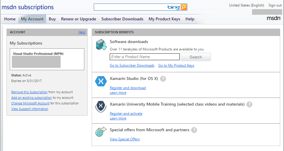Open the Subscriber Downloads tab
The image size is (284, 151).
click(122, 19)
